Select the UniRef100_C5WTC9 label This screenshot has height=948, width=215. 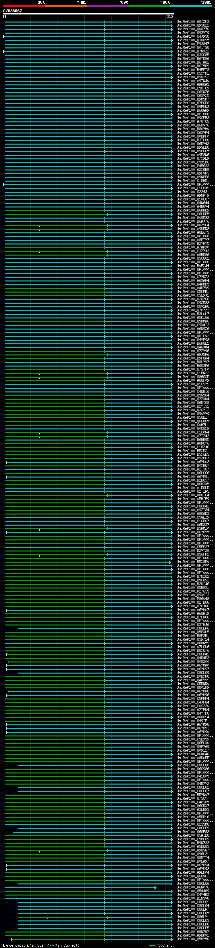pyautogui.click(x=193, y=88)
